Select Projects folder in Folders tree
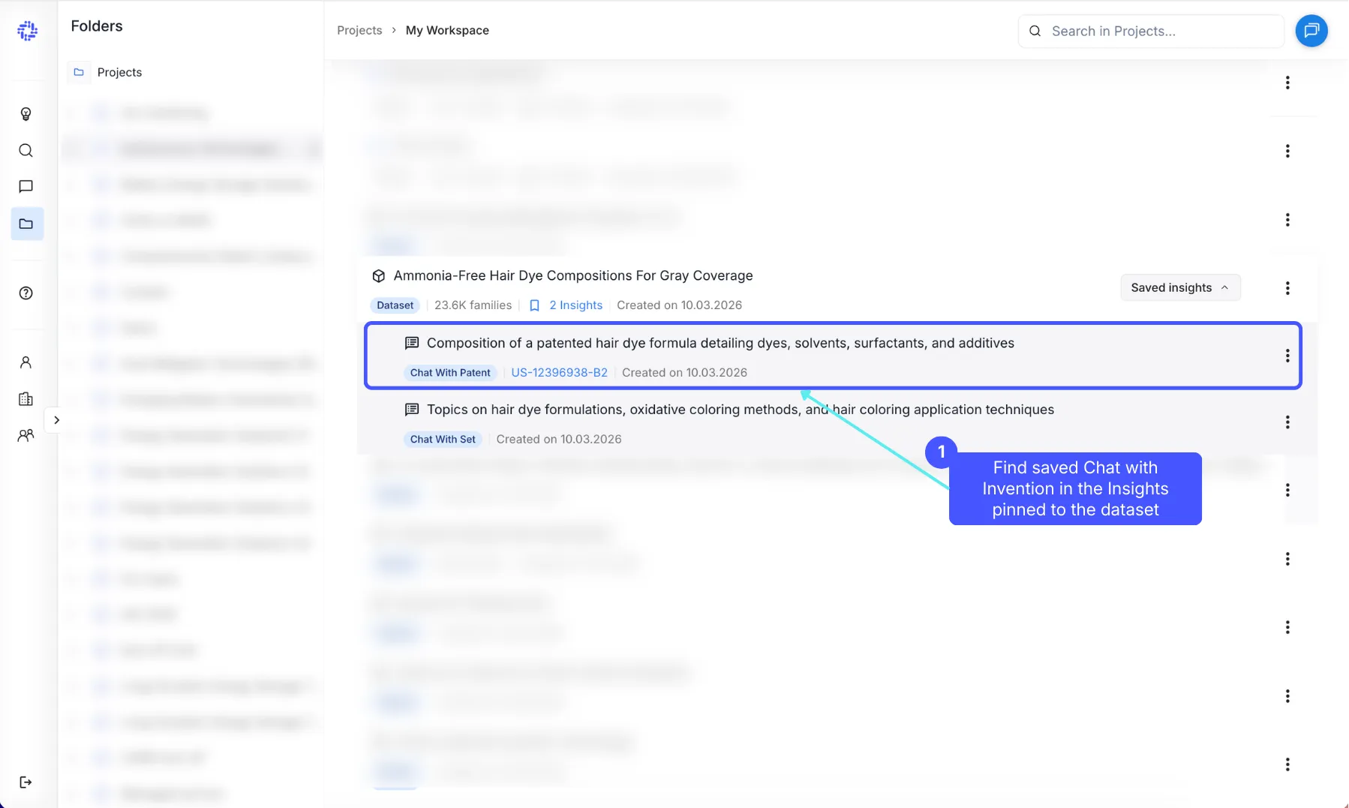1349x808 pixels. [119, 72]
